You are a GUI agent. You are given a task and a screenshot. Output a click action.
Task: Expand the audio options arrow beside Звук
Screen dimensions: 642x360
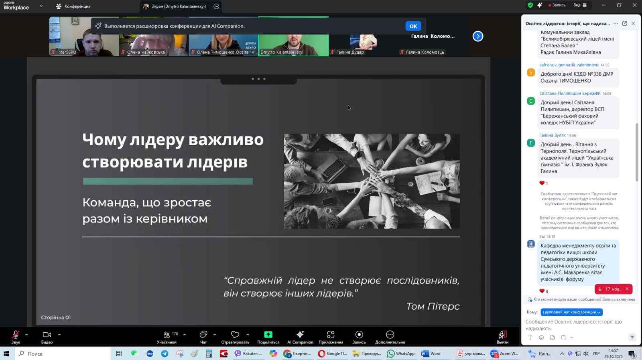(x=26, y=334)
